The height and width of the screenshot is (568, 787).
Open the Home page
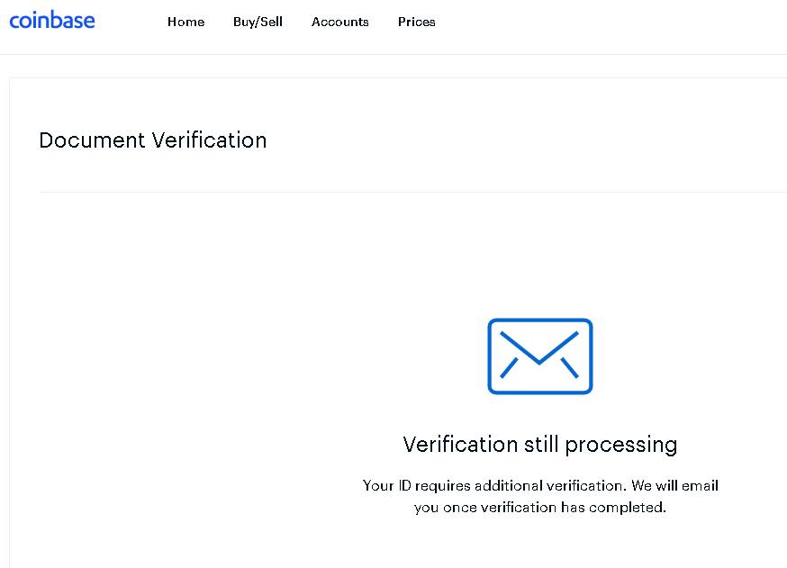pyautogui.click(x=185, y=22)
